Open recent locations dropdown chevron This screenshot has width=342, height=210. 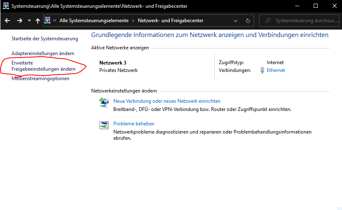click(29, 21)
